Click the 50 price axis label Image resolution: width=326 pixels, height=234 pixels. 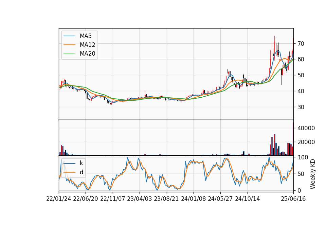(301, 75)
